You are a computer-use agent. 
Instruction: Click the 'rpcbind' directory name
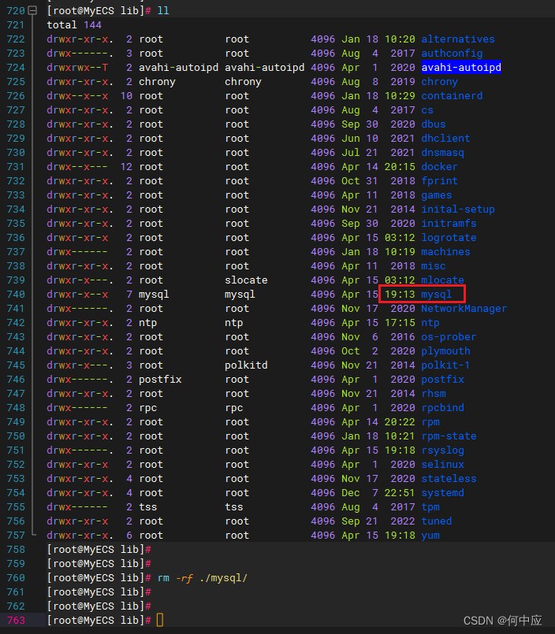tap(442, 408)
